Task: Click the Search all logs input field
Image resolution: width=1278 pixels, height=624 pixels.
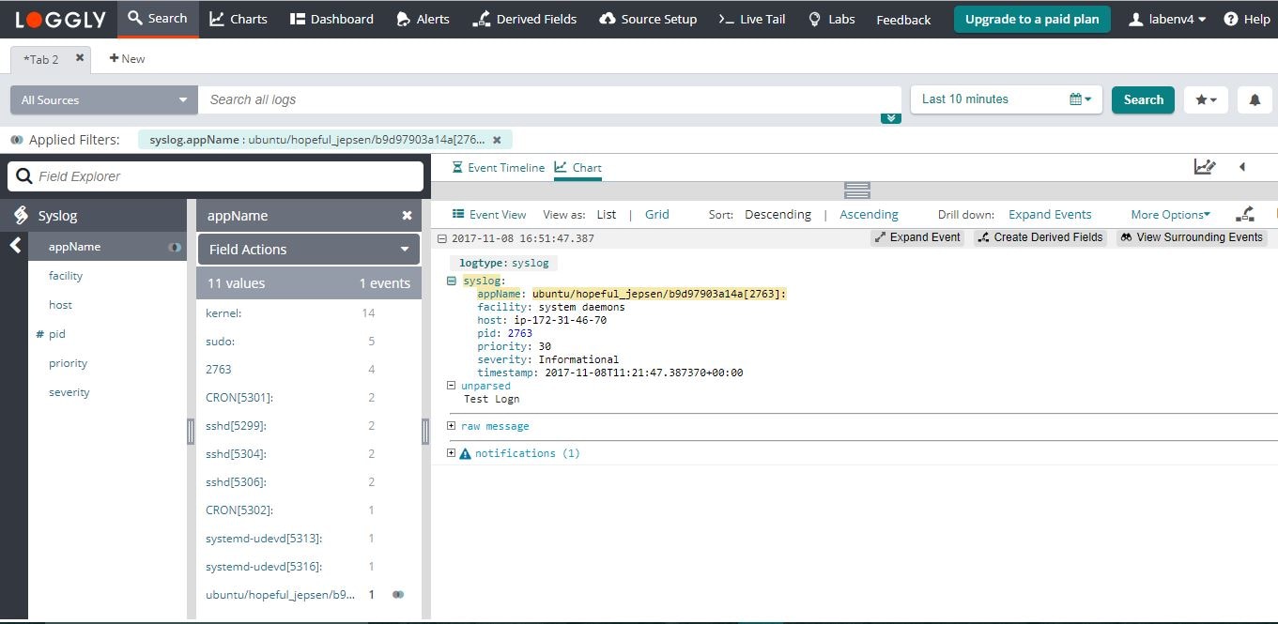Action: [549, 100]
